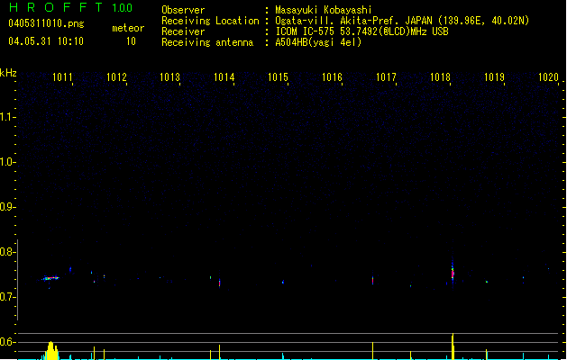Click time axis label 1011
Screen dimensions: 567x360
(x=62, y=77)
